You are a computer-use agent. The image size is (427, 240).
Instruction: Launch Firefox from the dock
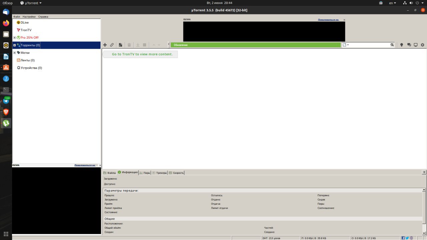(6, 23)
